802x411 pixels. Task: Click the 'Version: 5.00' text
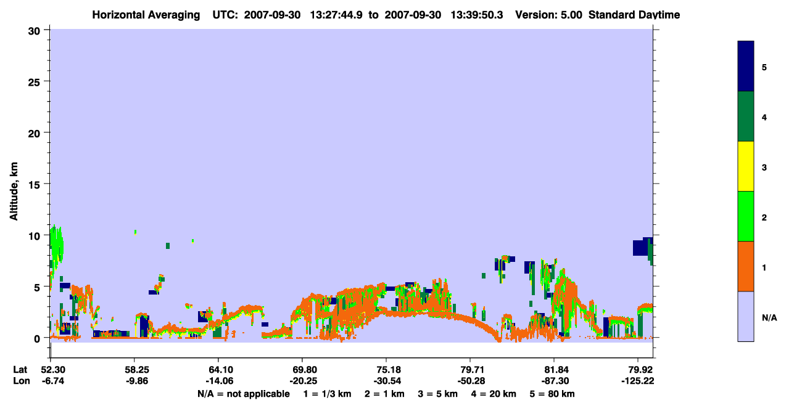point(548,15)
